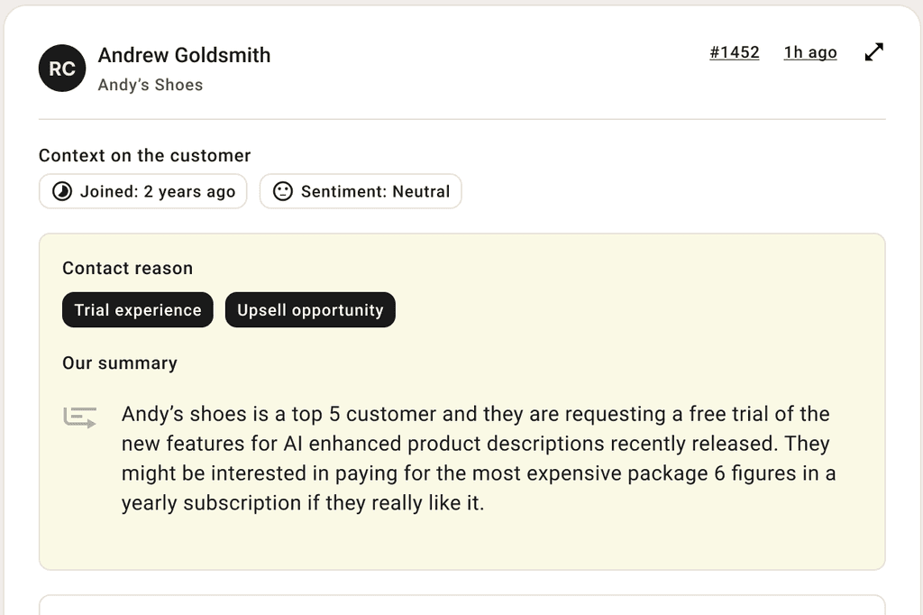The image size is (923, 615).
Task: Click the Joined: 2 years ago chip
Action: 143,191
